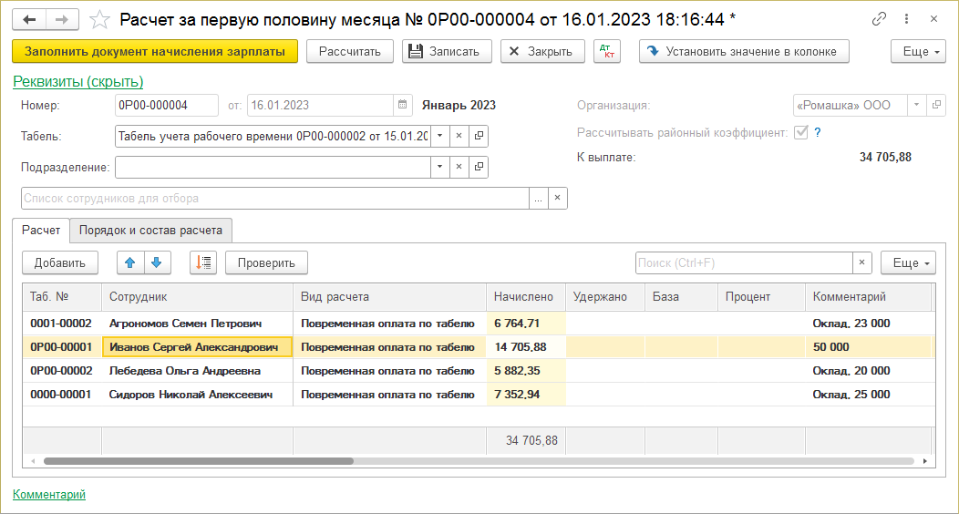Go forward with the right arrow button

(x=62, y=19)
